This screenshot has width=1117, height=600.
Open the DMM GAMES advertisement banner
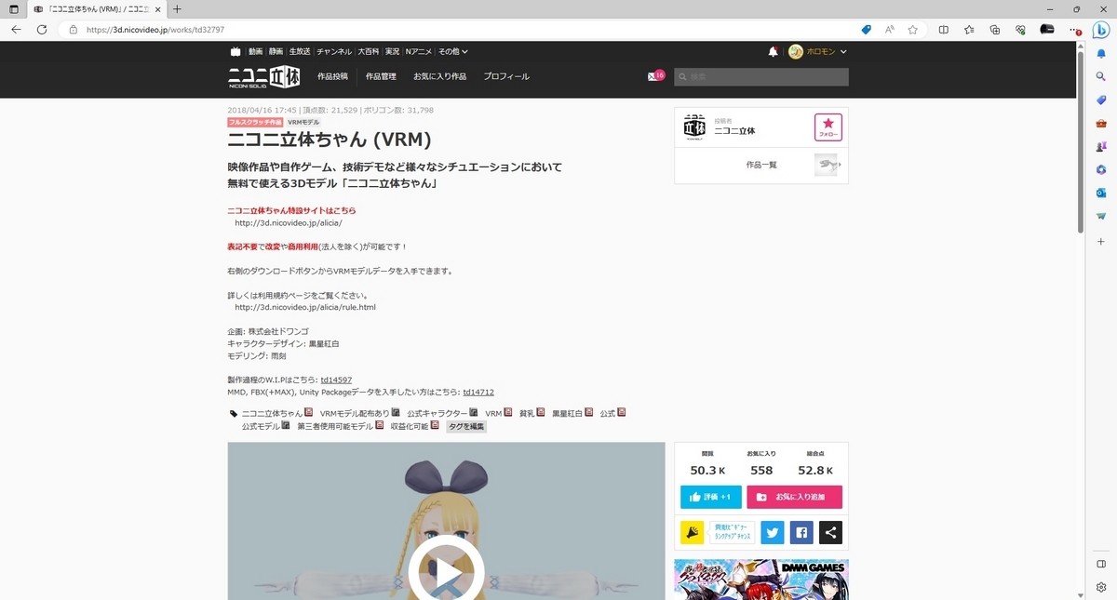pos(761,580)
